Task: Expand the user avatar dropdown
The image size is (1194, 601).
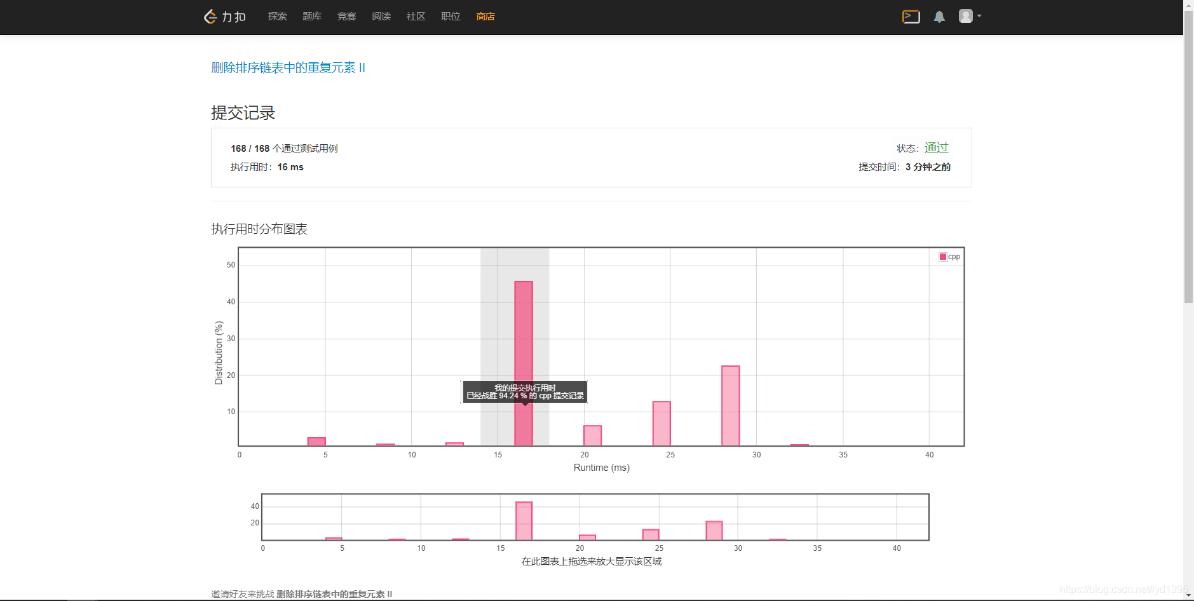Action: coord(970,16)
